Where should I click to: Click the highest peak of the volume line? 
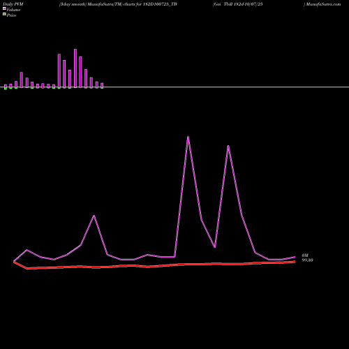pos(188,137)
